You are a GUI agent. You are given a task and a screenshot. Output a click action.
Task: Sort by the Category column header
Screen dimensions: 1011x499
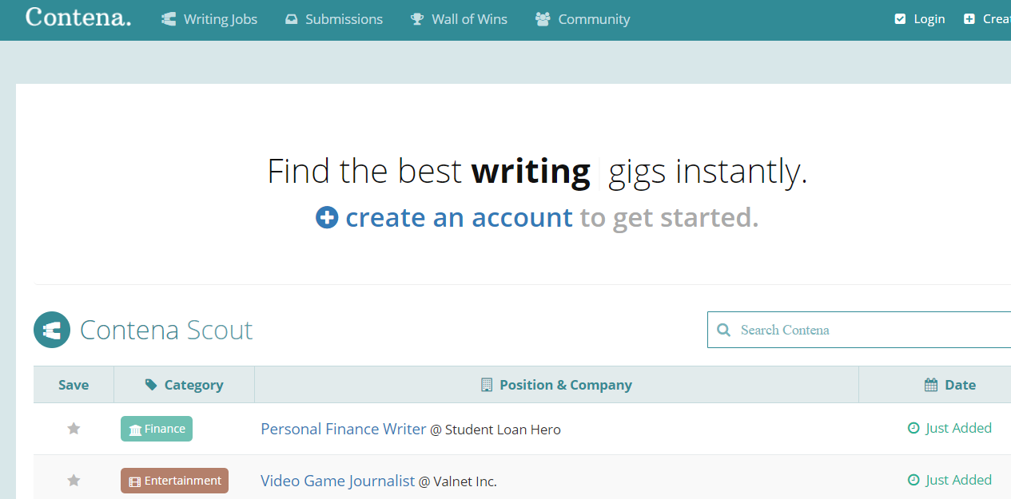pos(185,385)
